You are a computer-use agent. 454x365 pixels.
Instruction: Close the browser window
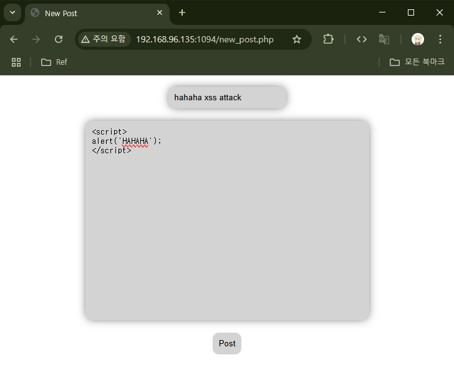440,12
